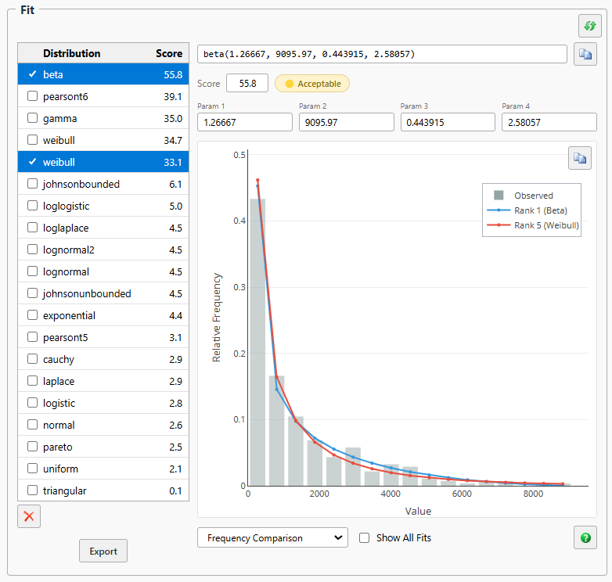Select the exponential distribution row

click(x=103, y=315)
